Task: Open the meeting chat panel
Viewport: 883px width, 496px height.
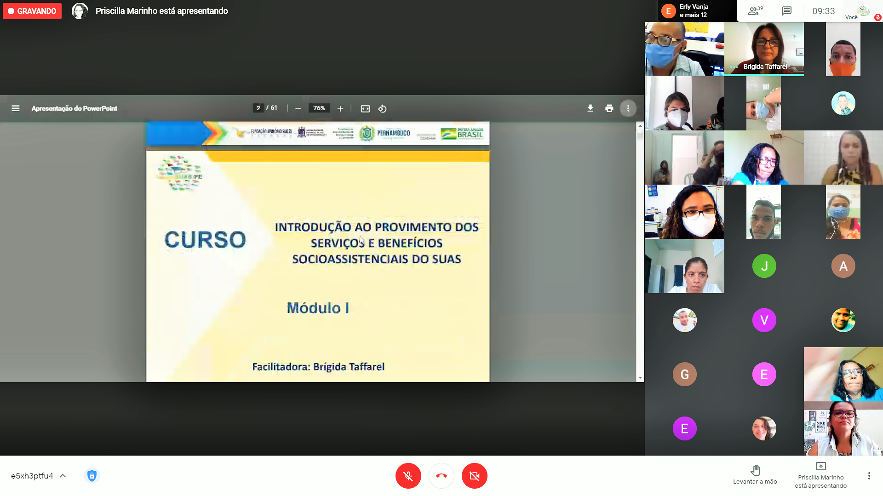Action: [787, 11]
